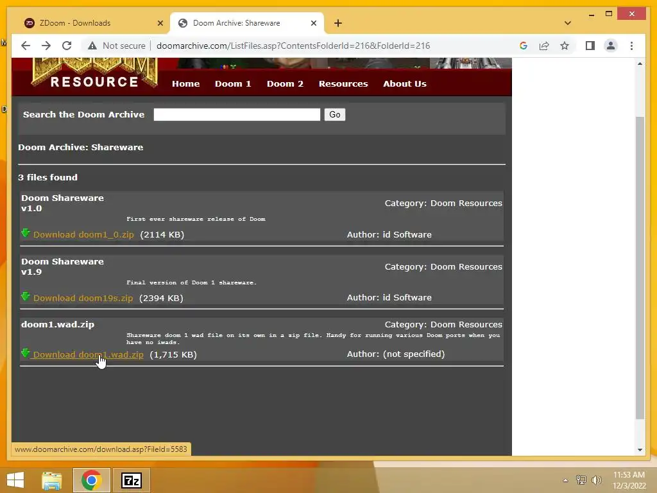Click the taskbar clock 11:53 AM
This screenshot has width=657, height=493.
click(x=629, y=475)
